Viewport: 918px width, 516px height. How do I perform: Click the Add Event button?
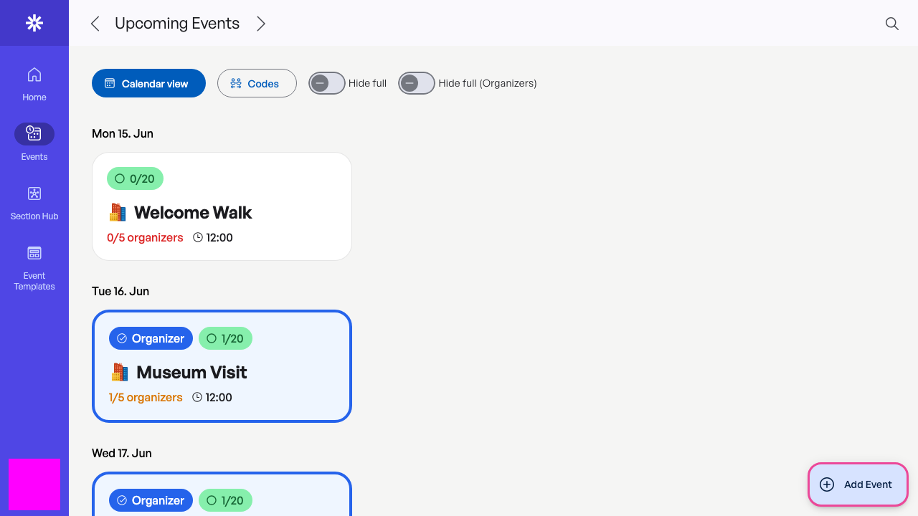(x=858, y=484)
